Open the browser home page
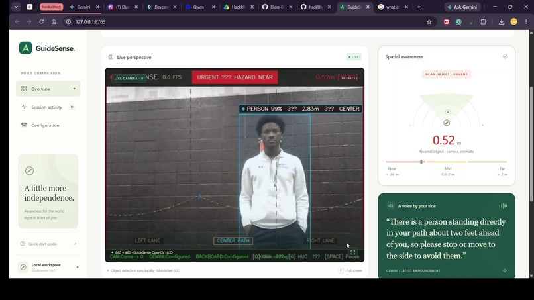 click(54, 21)
